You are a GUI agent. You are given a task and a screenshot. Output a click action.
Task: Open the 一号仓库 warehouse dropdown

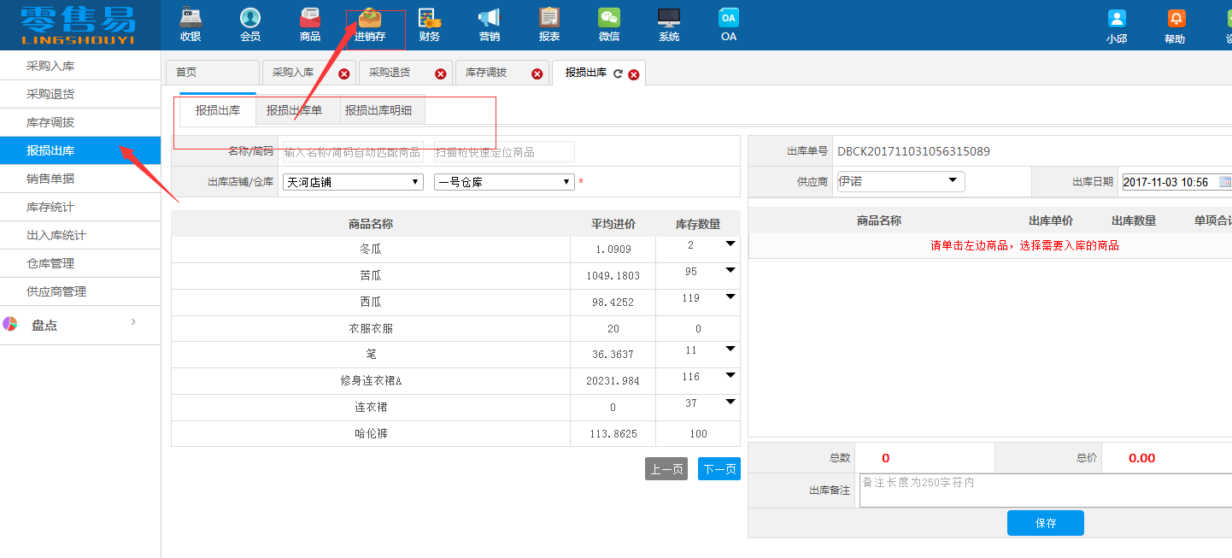point(565,181)
